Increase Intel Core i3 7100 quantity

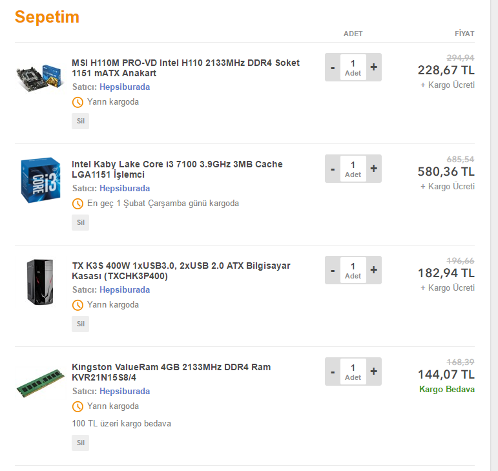point(373,169)
